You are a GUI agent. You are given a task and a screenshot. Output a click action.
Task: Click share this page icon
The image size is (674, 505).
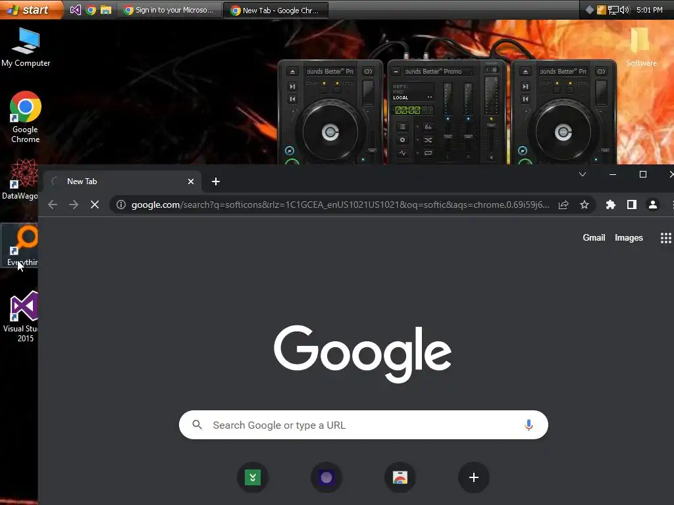[563, 205]
